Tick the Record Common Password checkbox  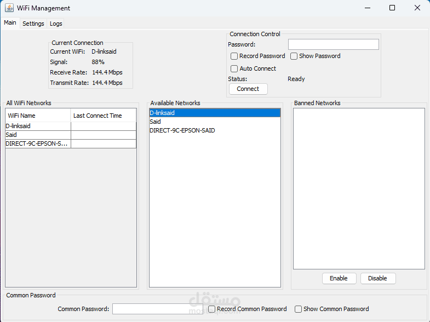(x=211, y=309)
